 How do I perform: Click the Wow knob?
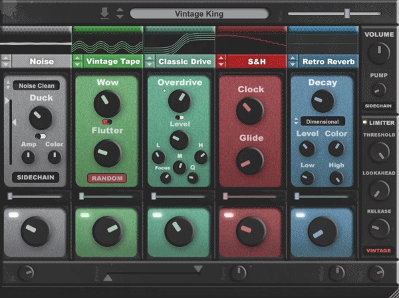tap(107, 104)
